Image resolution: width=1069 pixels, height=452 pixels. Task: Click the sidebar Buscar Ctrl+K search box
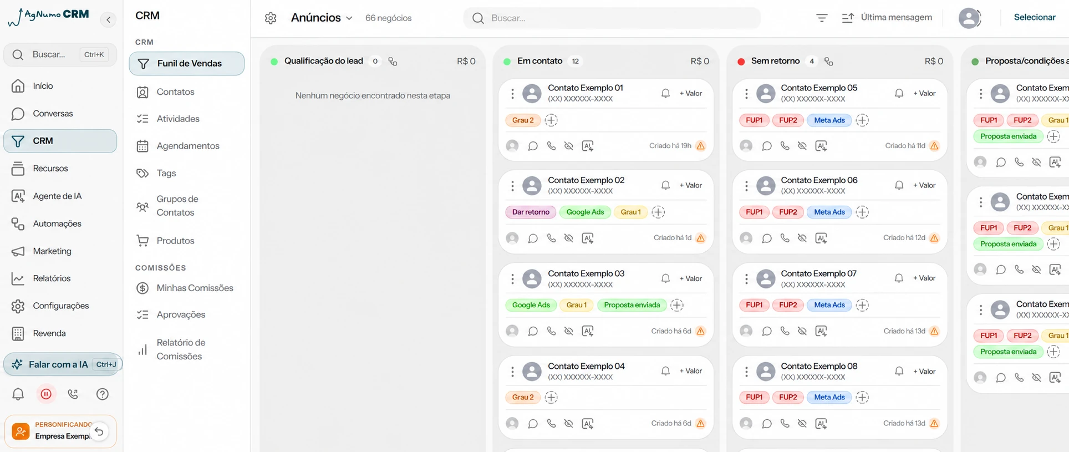[60, 55]
